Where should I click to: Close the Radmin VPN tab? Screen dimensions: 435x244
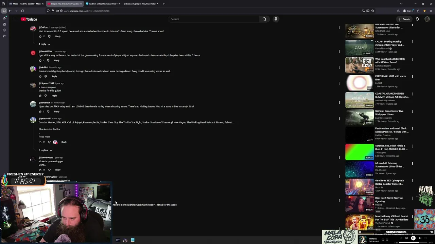coord(119,4)
